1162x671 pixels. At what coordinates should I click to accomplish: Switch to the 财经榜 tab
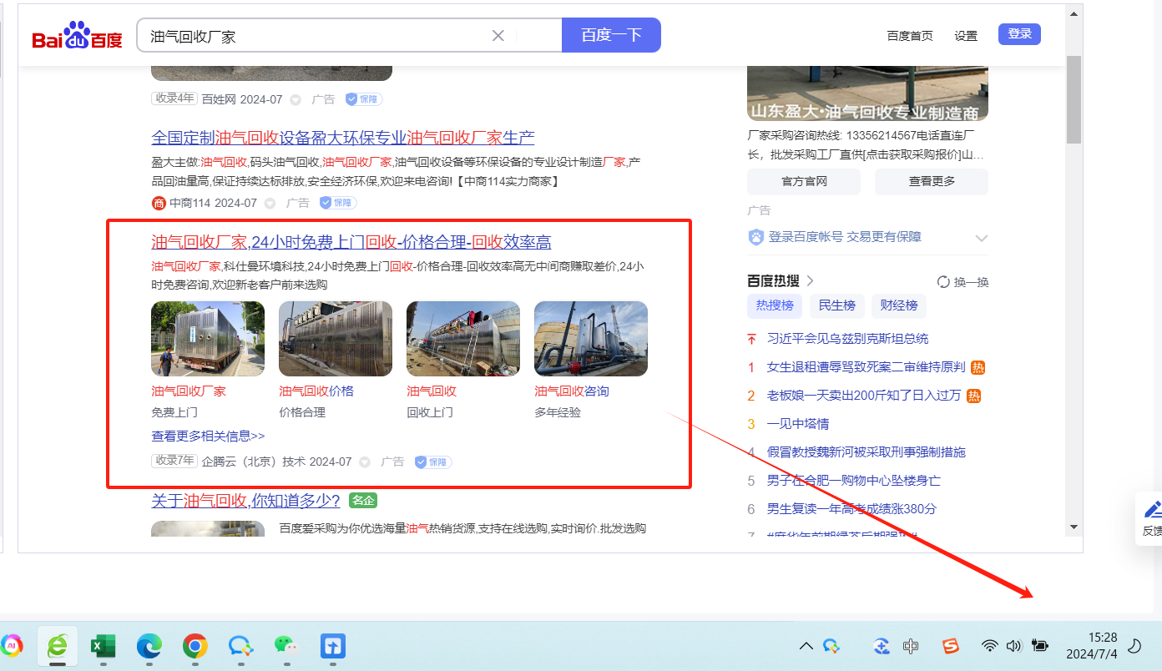(898, 305)
